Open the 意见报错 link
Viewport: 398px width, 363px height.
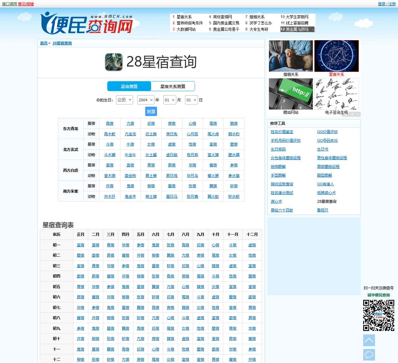pos(26,4)
